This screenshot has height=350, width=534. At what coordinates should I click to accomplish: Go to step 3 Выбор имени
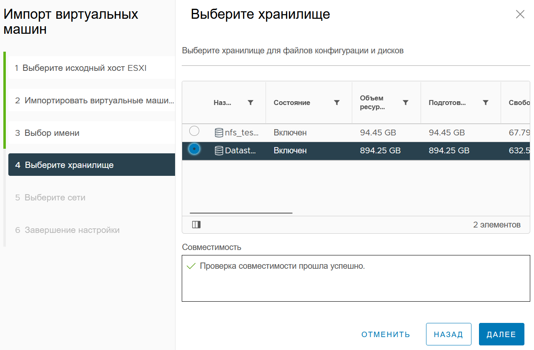pos(92,133)
